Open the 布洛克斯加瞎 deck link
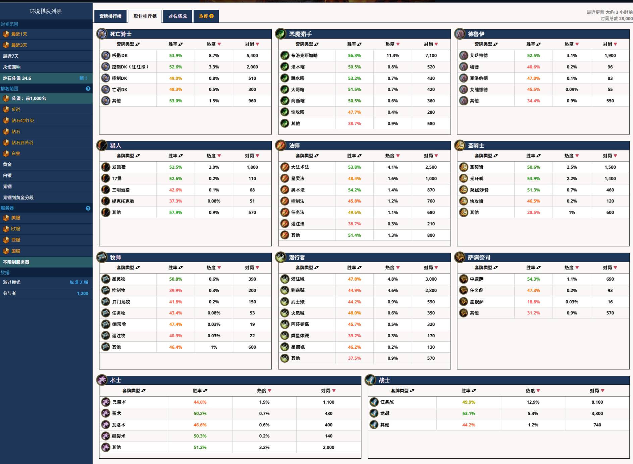 [x=304, y=56]
